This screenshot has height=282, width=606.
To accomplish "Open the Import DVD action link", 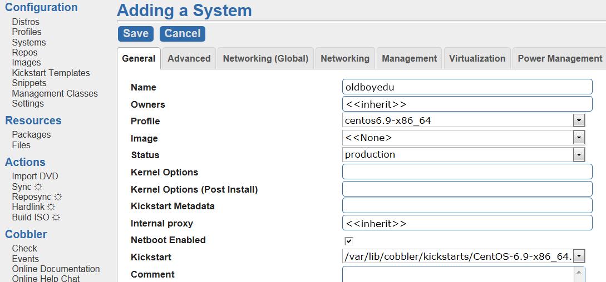I will [x=35, y=177].
